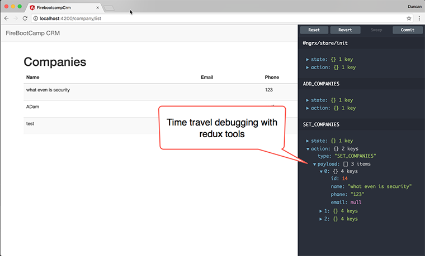Bookmark page with star icon
425x256 pixels.
click(x=409, y=18)
